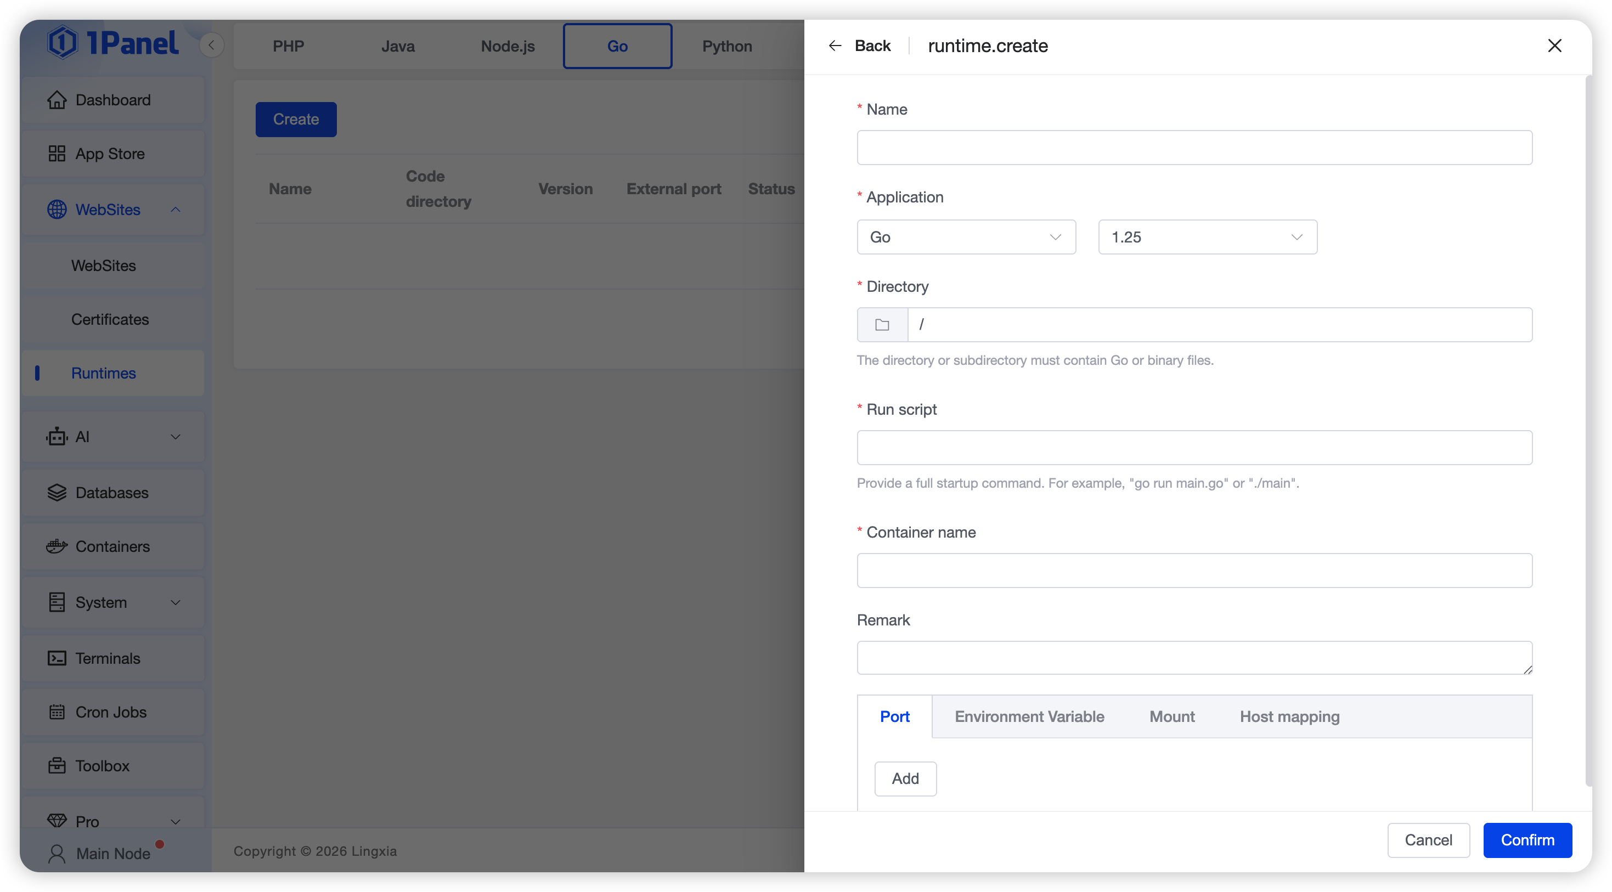1612x892 pixels.
Task: Open the 1.25 version dropdown
Action: click(1207, 237)
